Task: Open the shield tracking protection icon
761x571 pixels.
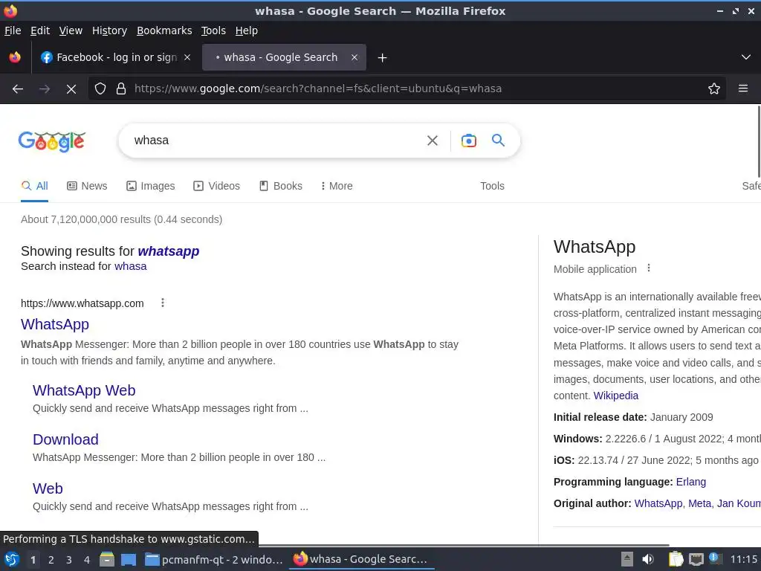Action: (100, 89)
